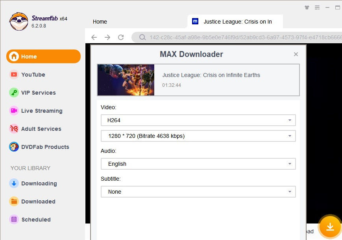Maximize the StreamFab window
The image size is (342, 240).
pos(337,7)
